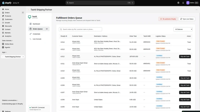This screenshot has width=200, height=112.
Task: Click Tashil API: Connected status
Action: coord(38,108)
